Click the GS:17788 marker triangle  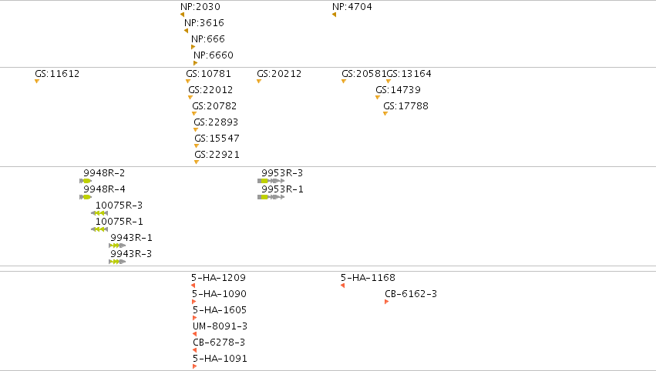[385, 114]
